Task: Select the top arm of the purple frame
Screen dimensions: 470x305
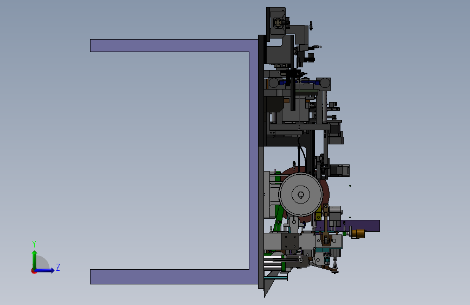Action: click(x=174, y=46)
